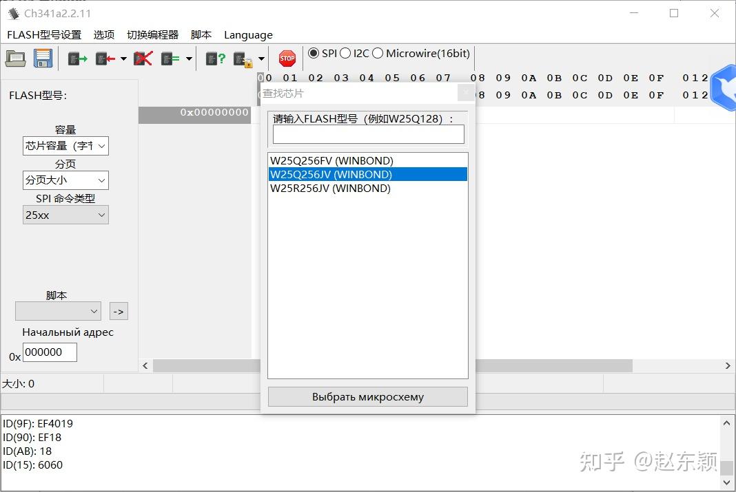The image size is (736, 492).
Task: Click the start address 000000 field
Action: click(x=50, y=352)
